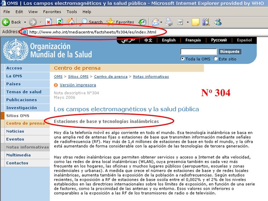The width and height of the screenshot is (268, 201).
Task: Click the green Back arrow icon
Action: tap(6, 22)
